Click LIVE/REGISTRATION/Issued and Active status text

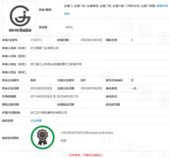[x=87, y=133]
